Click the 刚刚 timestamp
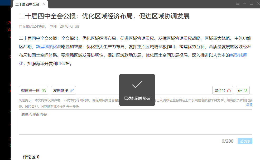 click(53, 27)
